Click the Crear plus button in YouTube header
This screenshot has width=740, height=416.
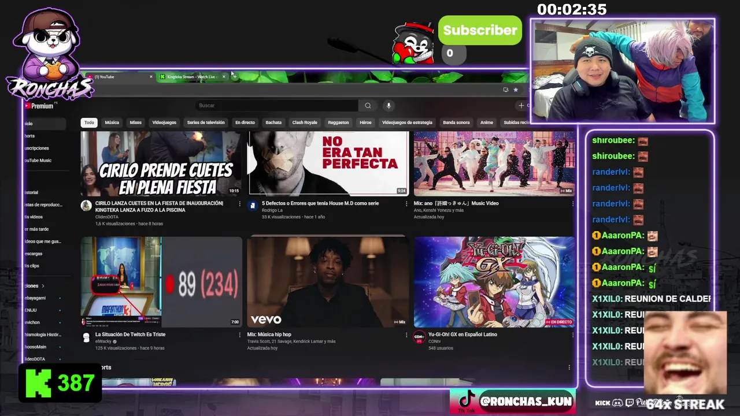(523, 106)
